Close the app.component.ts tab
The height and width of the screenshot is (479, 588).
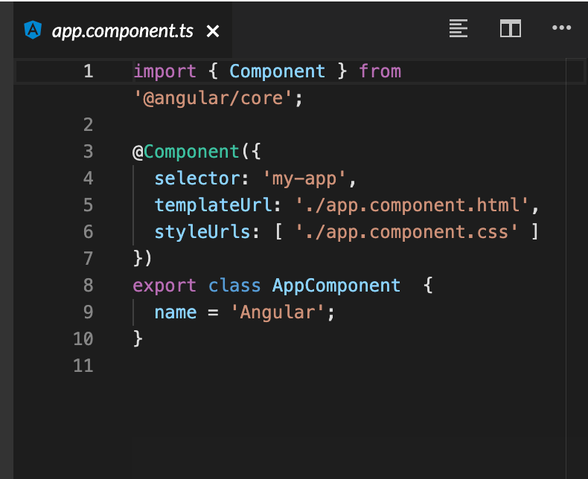[x=213, y=31]
